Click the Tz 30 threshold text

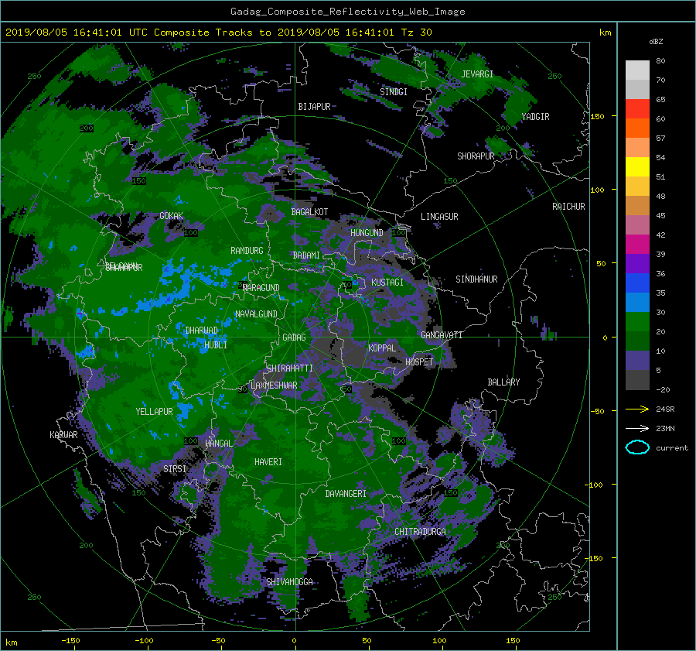pyautogui.click(x=417, y=33)
